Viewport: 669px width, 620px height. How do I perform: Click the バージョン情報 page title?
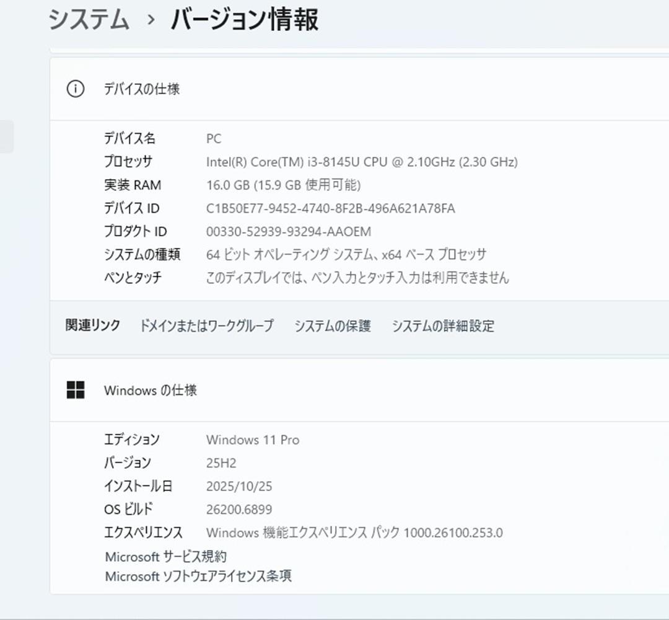coord(244,20)
